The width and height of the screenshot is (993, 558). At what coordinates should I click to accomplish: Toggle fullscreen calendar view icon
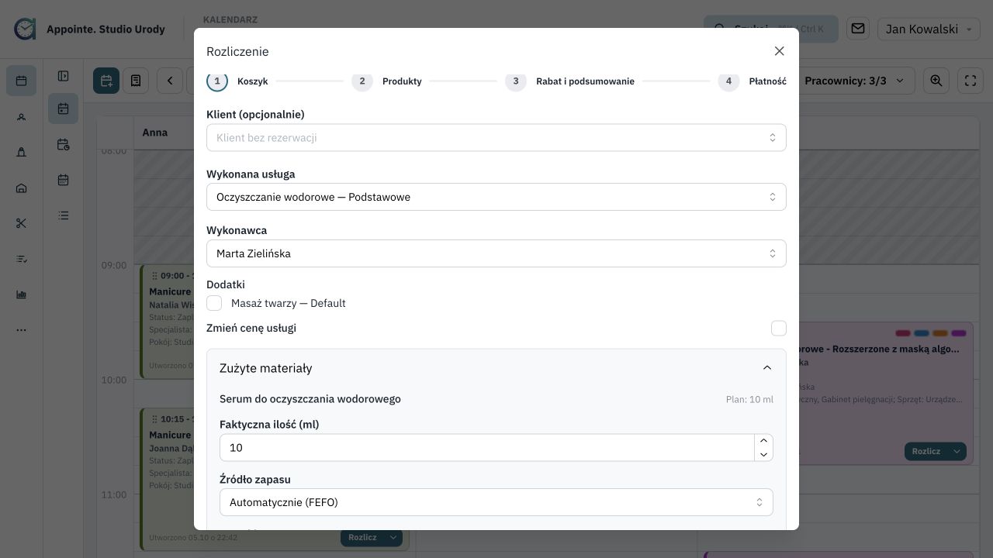tap(971, 81)
